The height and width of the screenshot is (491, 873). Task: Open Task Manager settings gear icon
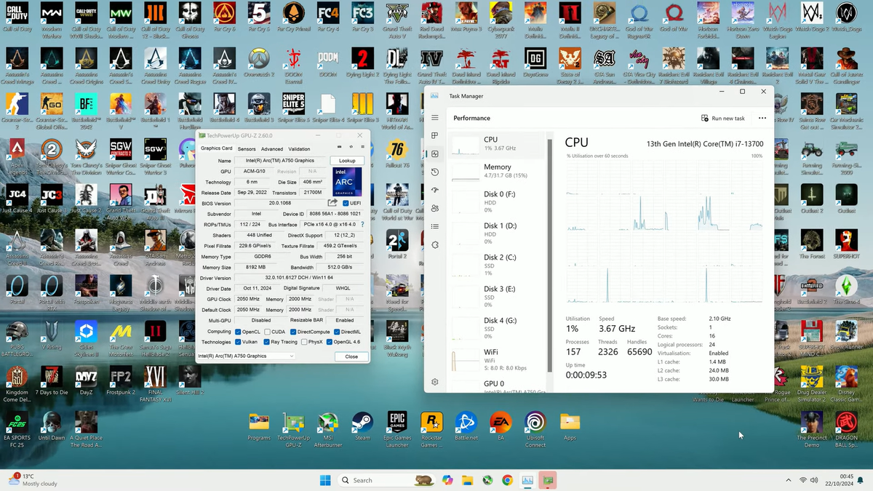pos(435,382)
